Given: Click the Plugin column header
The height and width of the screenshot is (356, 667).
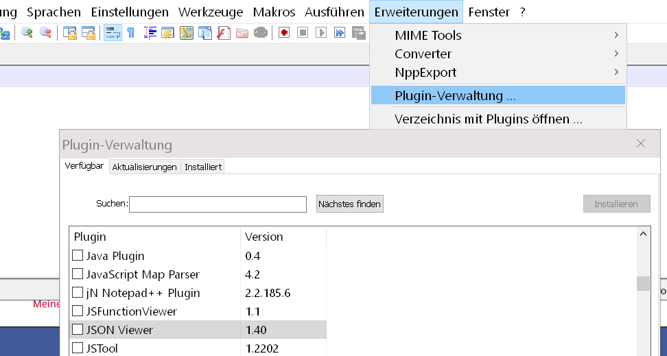Looking at the screenshot, I should pyautogui.click(x=155, y=237).
